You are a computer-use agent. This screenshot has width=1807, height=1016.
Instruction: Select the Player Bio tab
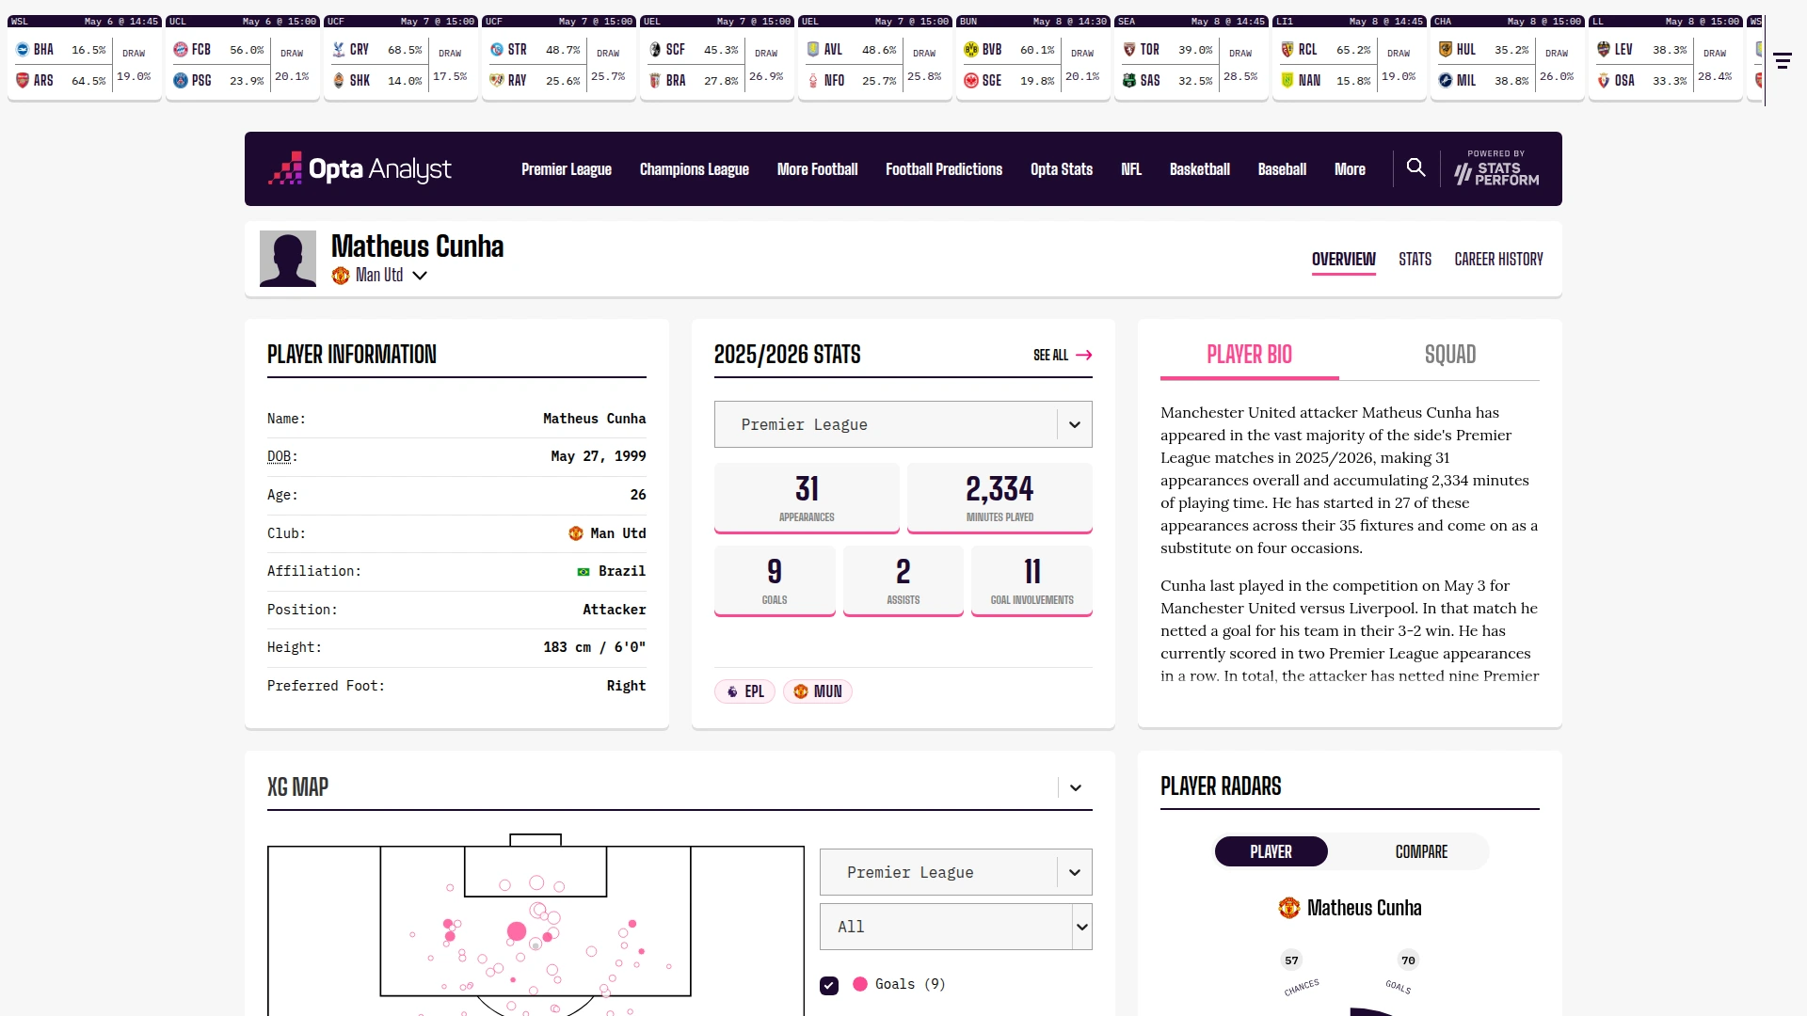(x=1250, y=355)
